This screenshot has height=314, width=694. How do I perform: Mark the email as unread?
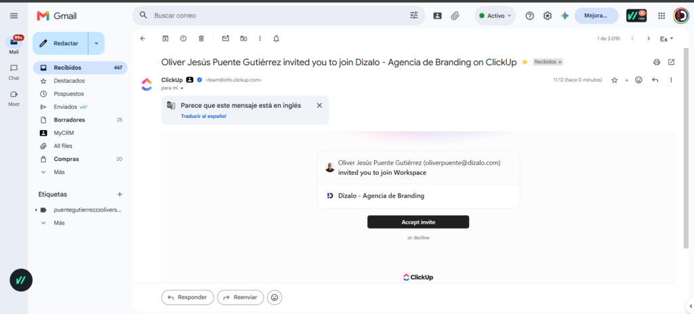(x=226, y=39)
